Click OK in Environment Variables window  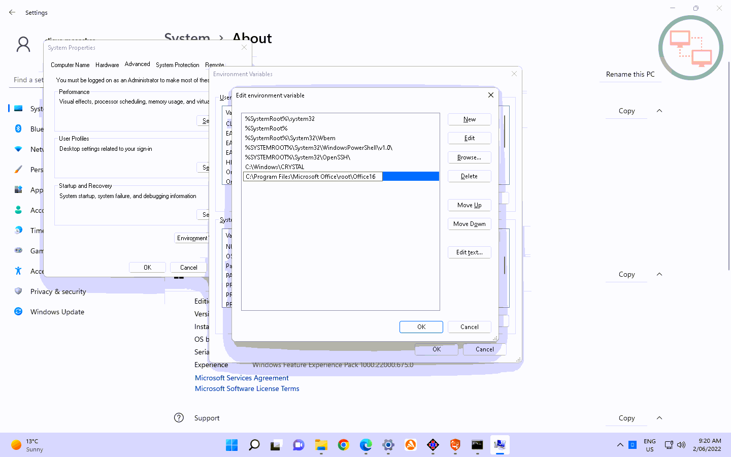[437, 349]
